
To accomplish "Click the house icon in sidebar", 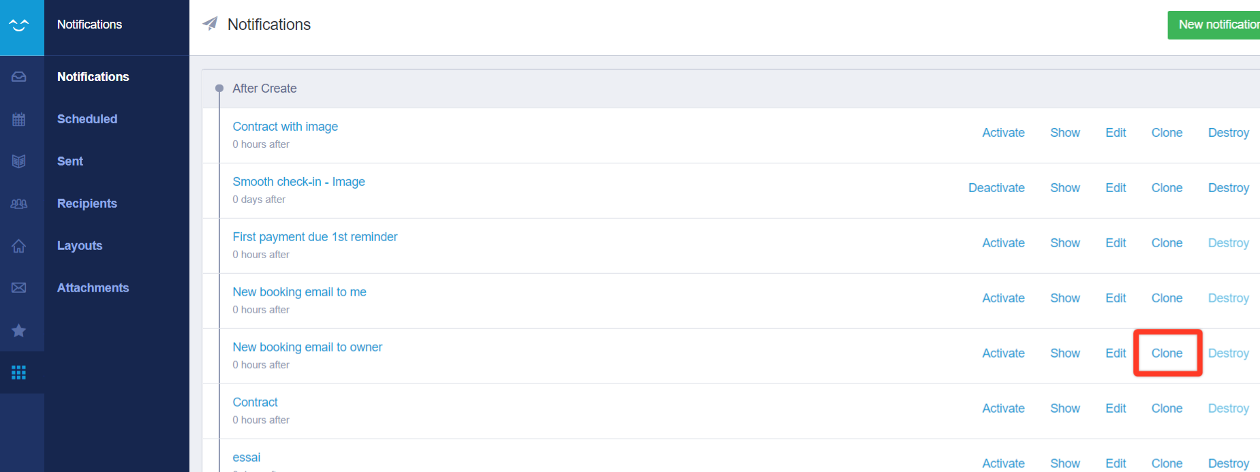I will 19,246.
